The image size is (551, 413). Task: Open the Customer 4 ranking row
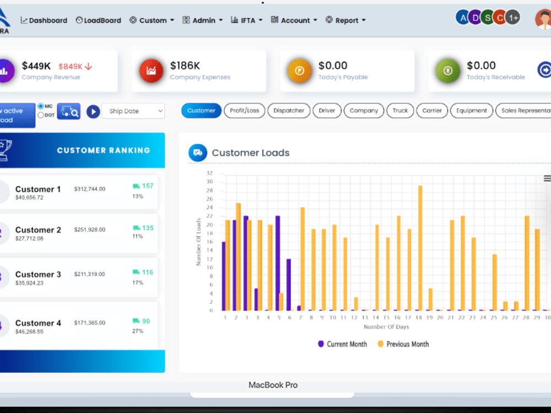[79, 325]
